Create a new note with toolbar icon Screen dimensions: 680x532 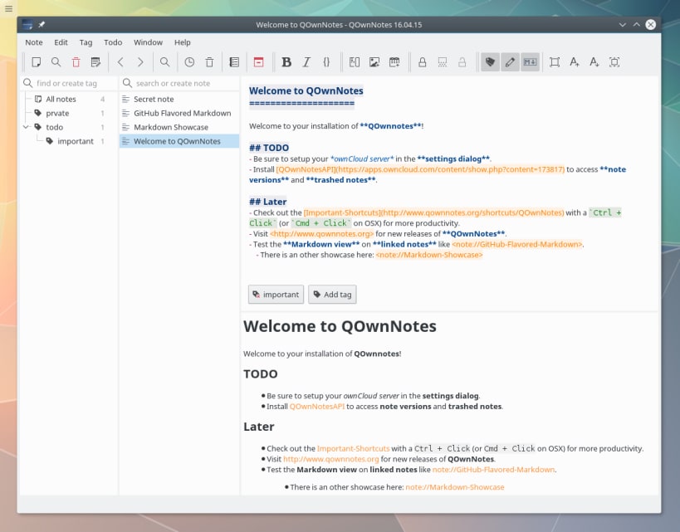(37, 62)
